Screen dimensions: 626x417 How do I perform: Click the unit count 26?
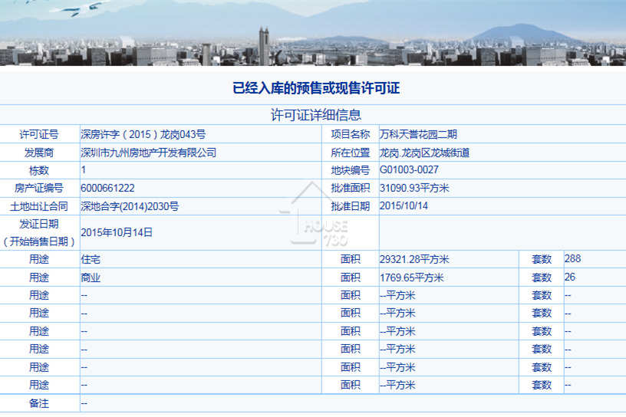pos(570,277)
